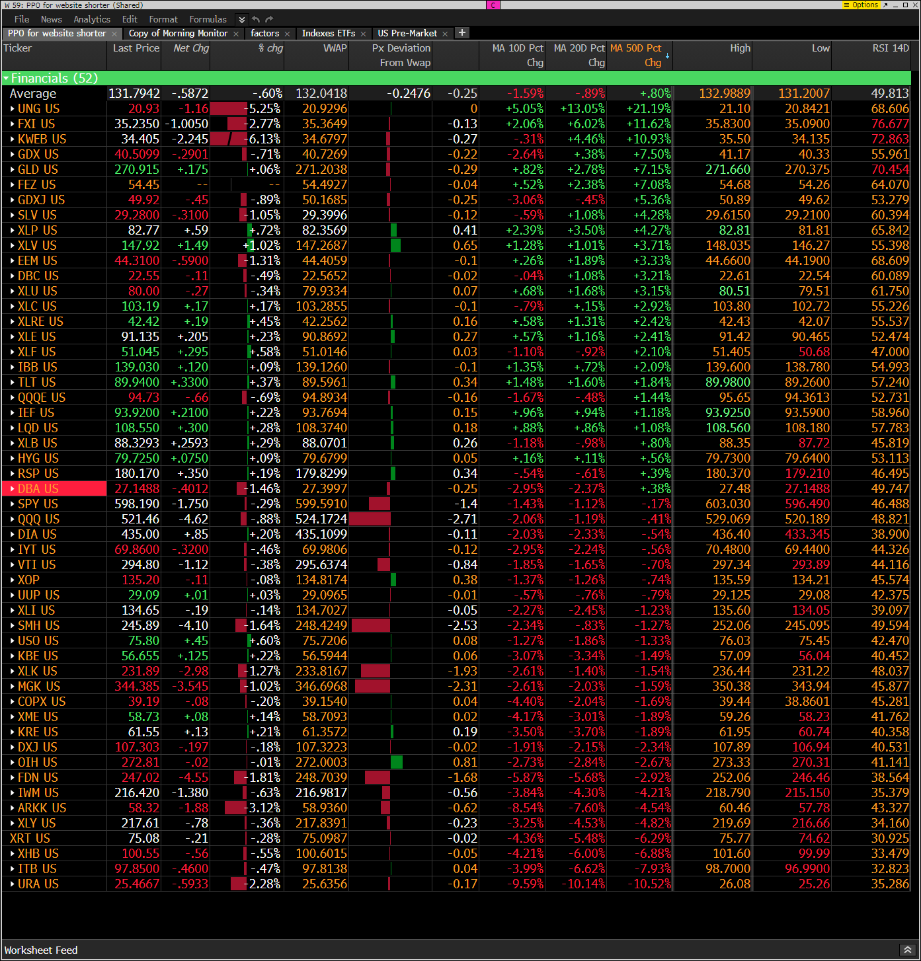921x961 pixels.
Task: Select the TLT US ticker
Action: [37, 382]
